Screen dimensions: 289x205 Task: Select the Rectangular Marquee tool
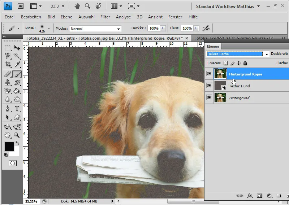[x=7, y=48]
